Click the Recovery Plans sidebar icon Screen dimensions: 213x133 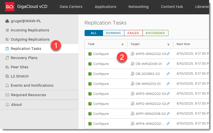pyautogui.click(x=7, y=58)
